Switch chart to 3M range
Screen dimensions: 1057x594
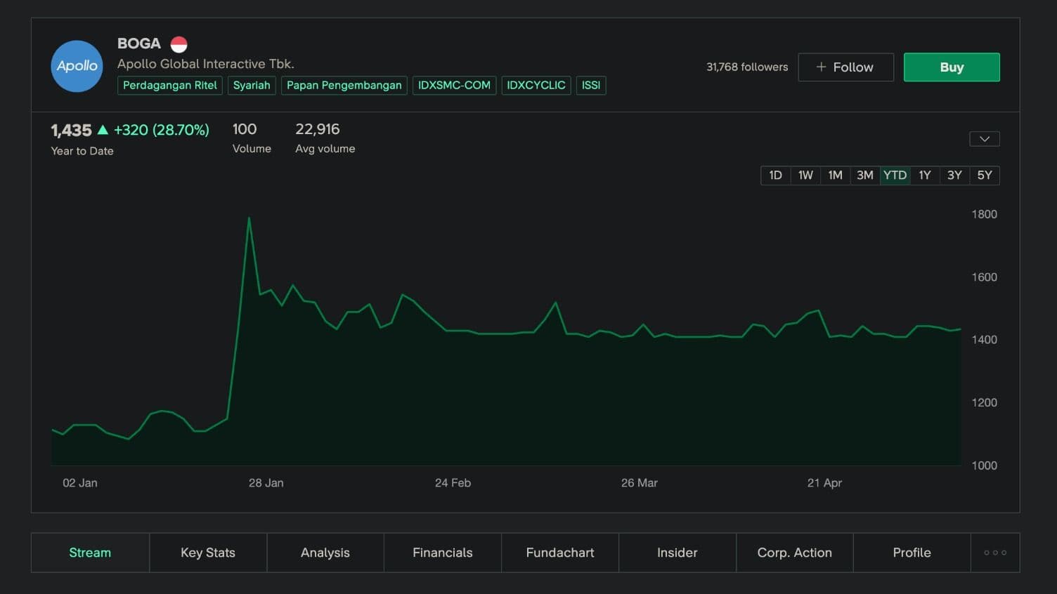click(865, 176)
